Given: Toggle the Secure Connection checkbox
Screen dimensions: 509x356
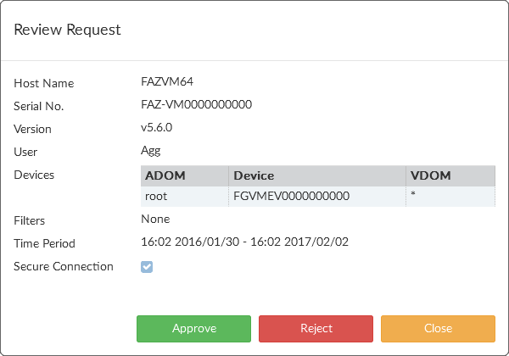Looking at the screenshot, I should tap(147, 267).
